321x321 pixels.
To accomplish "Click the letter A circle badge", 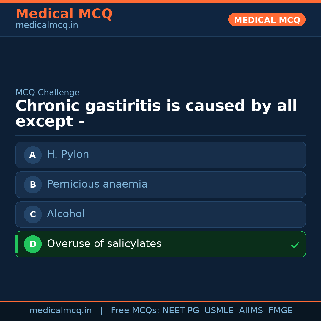I will point(33,155).
